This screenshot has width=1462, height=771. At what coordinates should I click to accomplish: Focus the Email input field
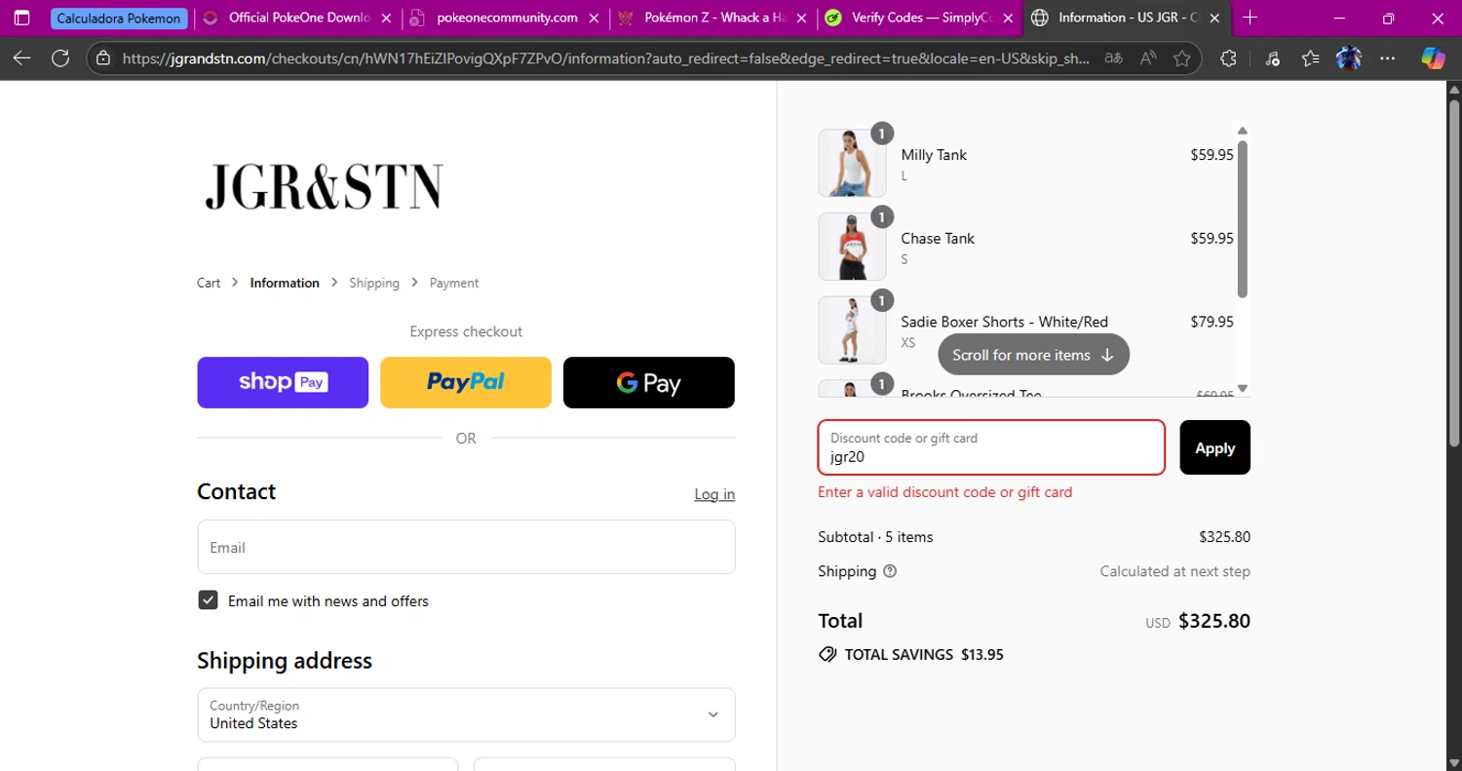pyautogui.click(x=466, y=547)
